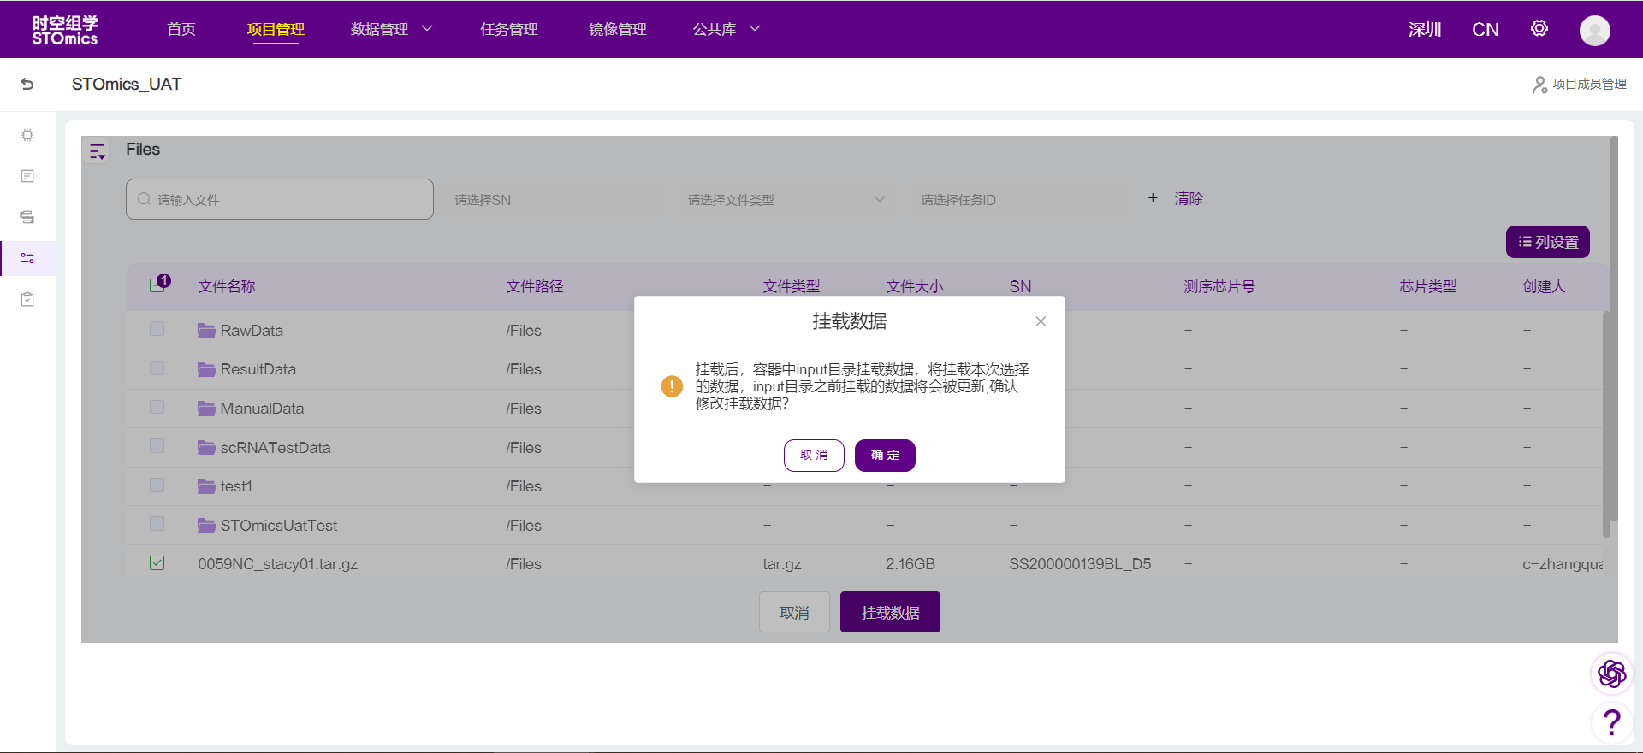This screenshot has width=1643, height=753.
Task: Click the plus icon beside 清除
Action: click(1153, 198)
